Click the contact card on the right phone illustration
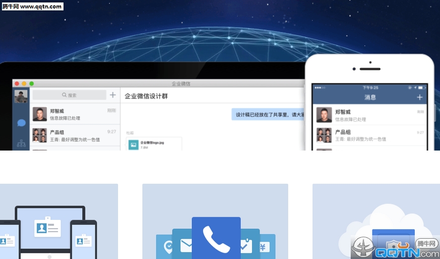Screen dimensions: 440x259 pyautogui.click(x=83, y=241)
